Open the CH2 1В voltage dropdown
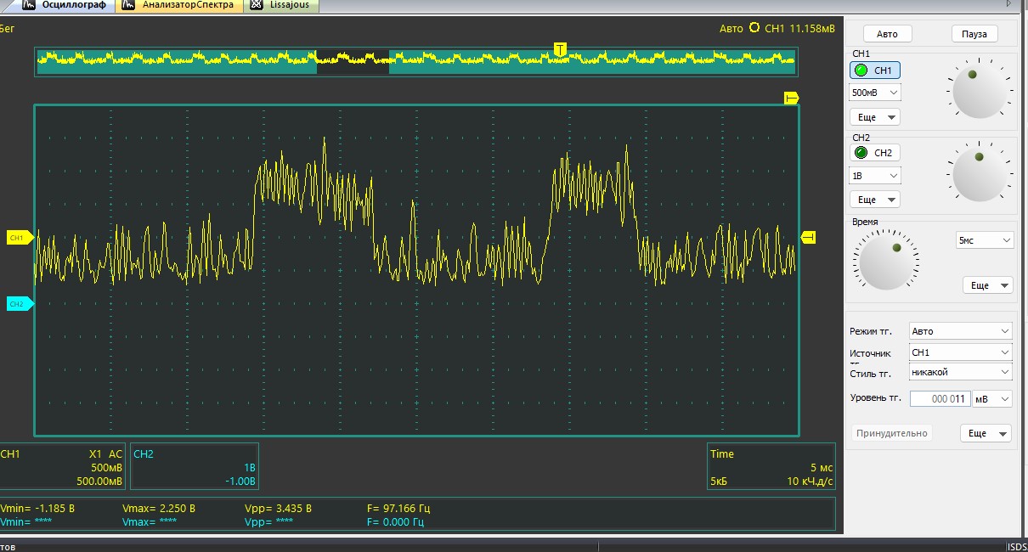The image size is (1028, 552). (x=875, y=175)
